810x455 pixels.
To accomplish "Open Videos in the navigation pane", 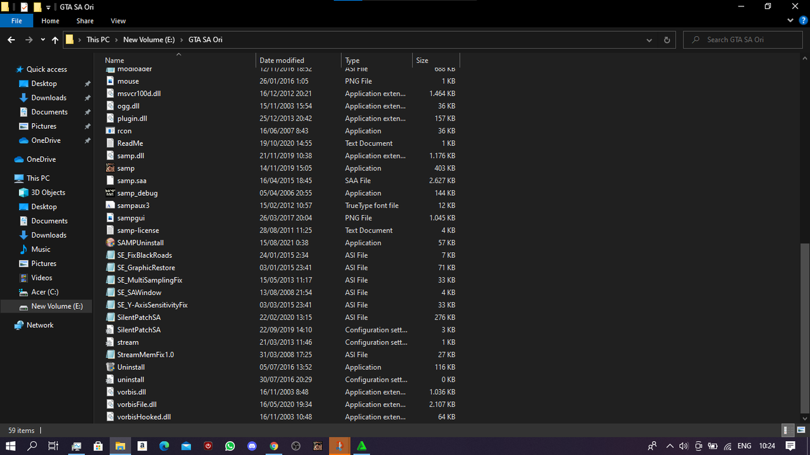I will pos(42,278).
